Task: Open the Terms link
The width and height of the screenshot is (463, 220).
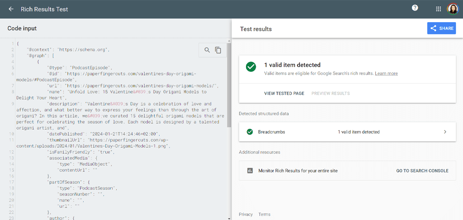Action: tap(264, 215)
